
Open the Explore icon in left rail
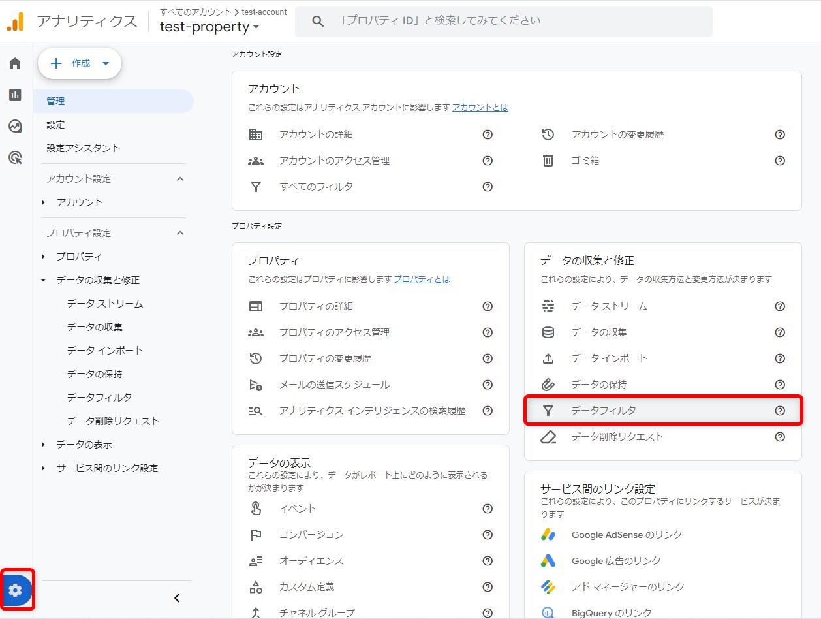coord(15,126)
